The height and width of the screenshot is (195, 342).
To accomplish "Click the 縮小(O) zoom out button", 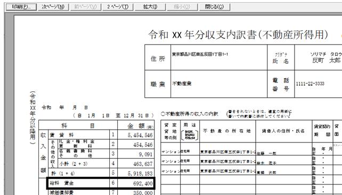I will click(182, 7).
